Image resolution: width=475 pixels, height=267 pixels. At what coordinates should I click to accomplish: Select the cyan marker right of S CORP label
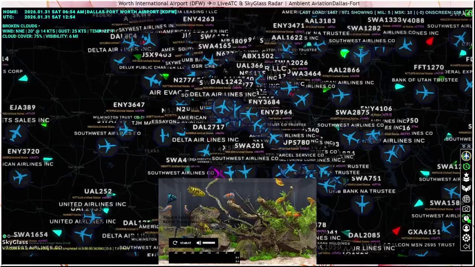click(x=23, y=78)
